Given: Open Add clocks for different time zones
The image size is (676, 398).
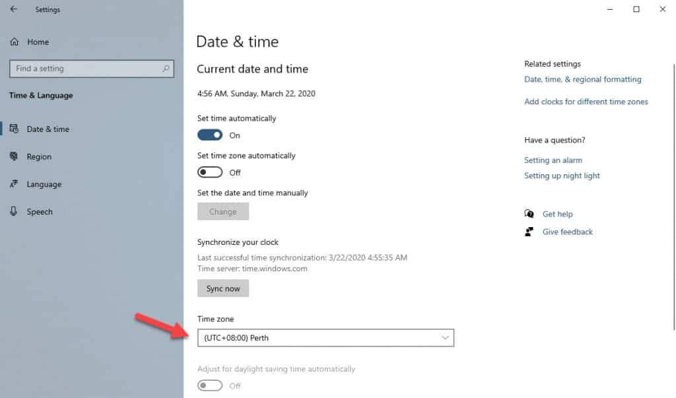Looking at the screenshot, I should pos(586,101).
